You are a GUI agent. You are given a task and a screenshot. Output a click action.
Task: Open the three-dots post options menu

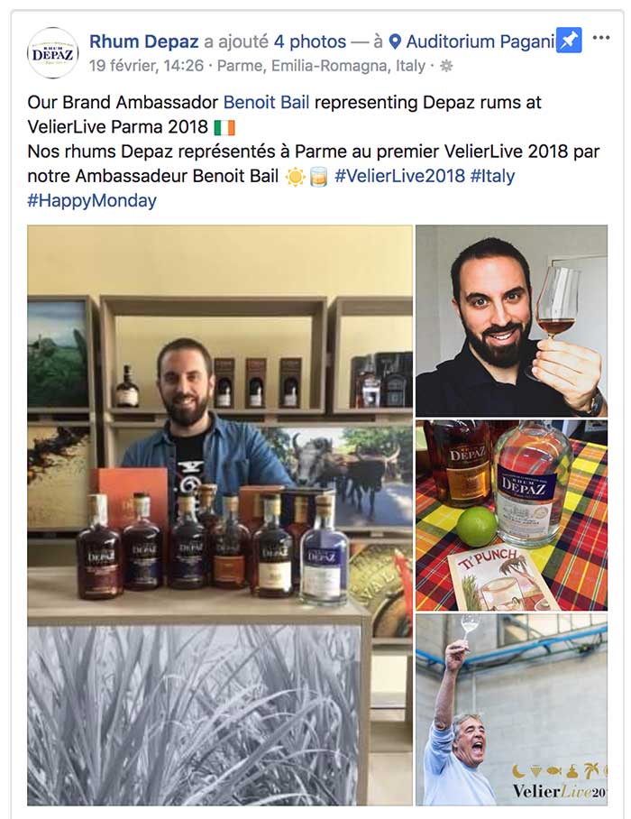pos(600,38)
